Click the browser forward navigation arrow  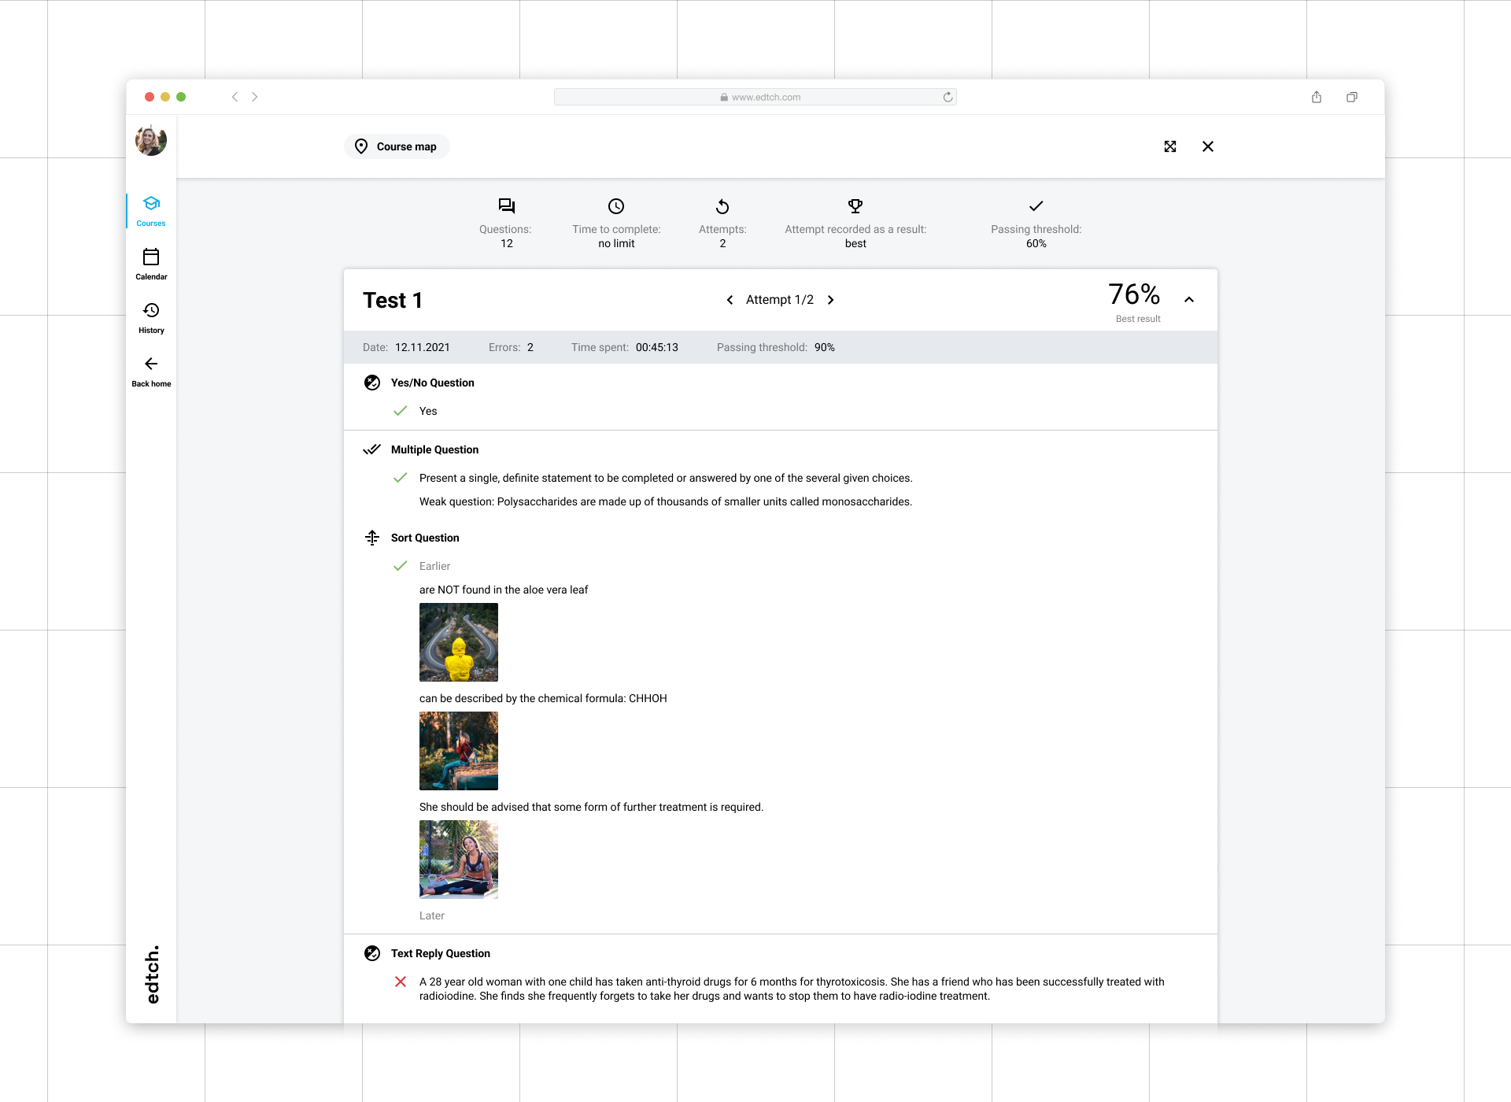pos(255,97)
